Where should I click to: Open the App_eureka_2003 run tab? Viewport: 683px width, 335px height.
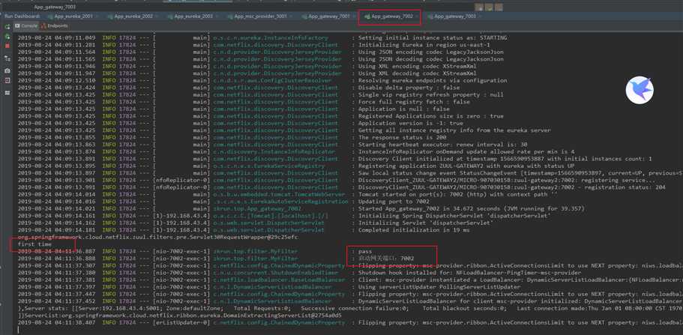(193, 16)
